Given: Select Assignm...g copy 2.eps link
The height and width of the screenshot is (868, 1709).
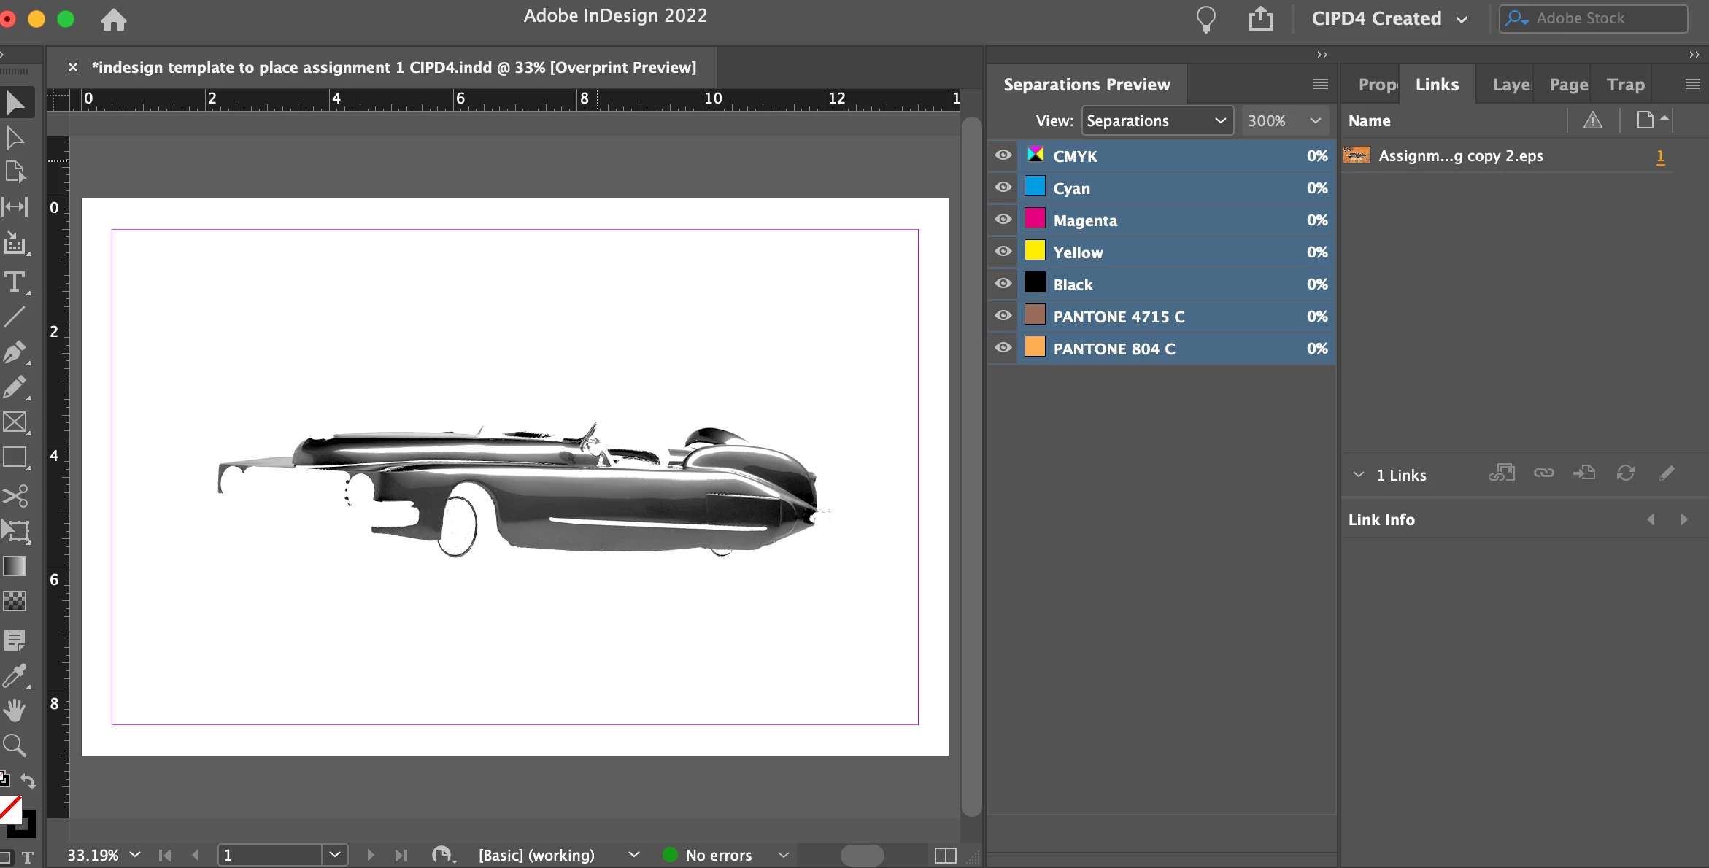Looking at the screenshot, I should tap(1459, 156).
